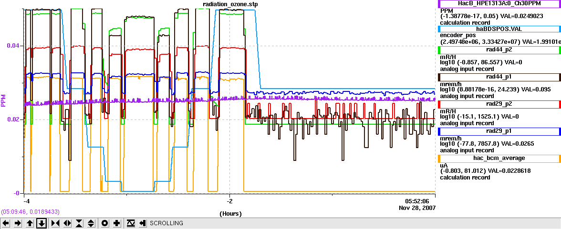
Task: Click the waveform graph-mode icon
Action: click(131, 223)
